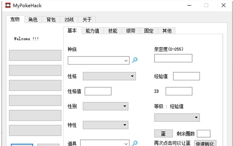The width and height of the screenshot is (233, 146).
Task: Focus the 性格值 input field
Action: pyautogui.click(x=98, y=91)
